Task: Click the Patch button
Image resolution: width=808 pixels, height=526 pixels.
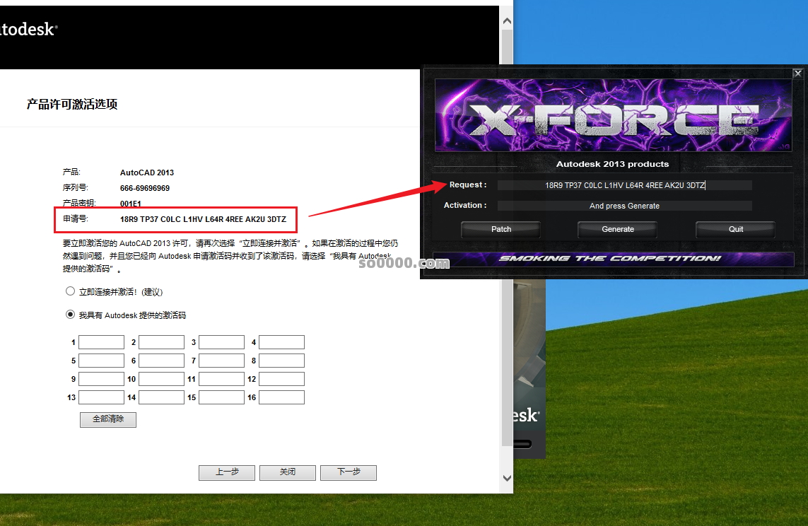Action: click(x=501, y=229)
